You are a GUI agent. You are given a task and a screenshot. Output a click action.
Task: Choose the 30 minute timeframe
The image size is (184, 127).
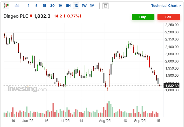point(52,6)
